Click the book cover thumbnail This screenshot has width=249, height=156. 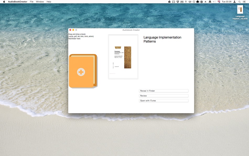point(123,57)
